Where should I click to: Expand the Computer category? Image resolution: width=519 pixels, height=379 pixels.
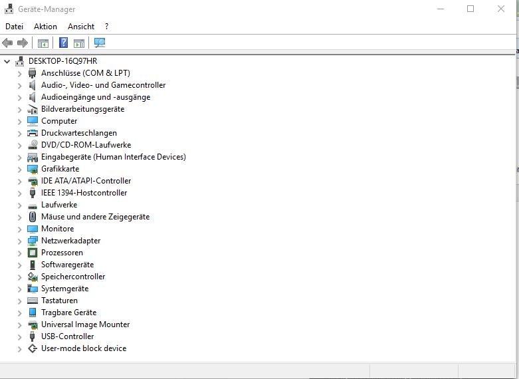point(19,121)
